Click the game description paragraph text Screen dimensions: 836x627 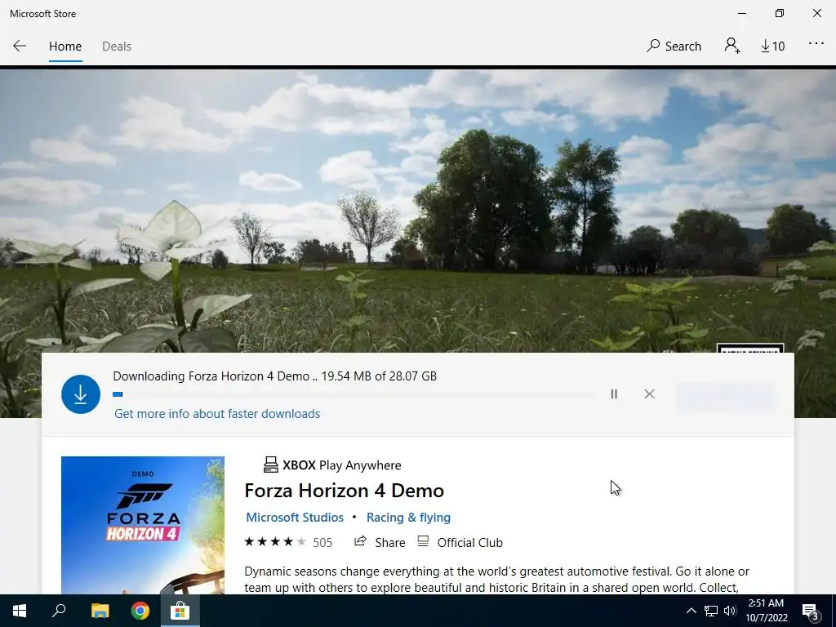[496, 580]
